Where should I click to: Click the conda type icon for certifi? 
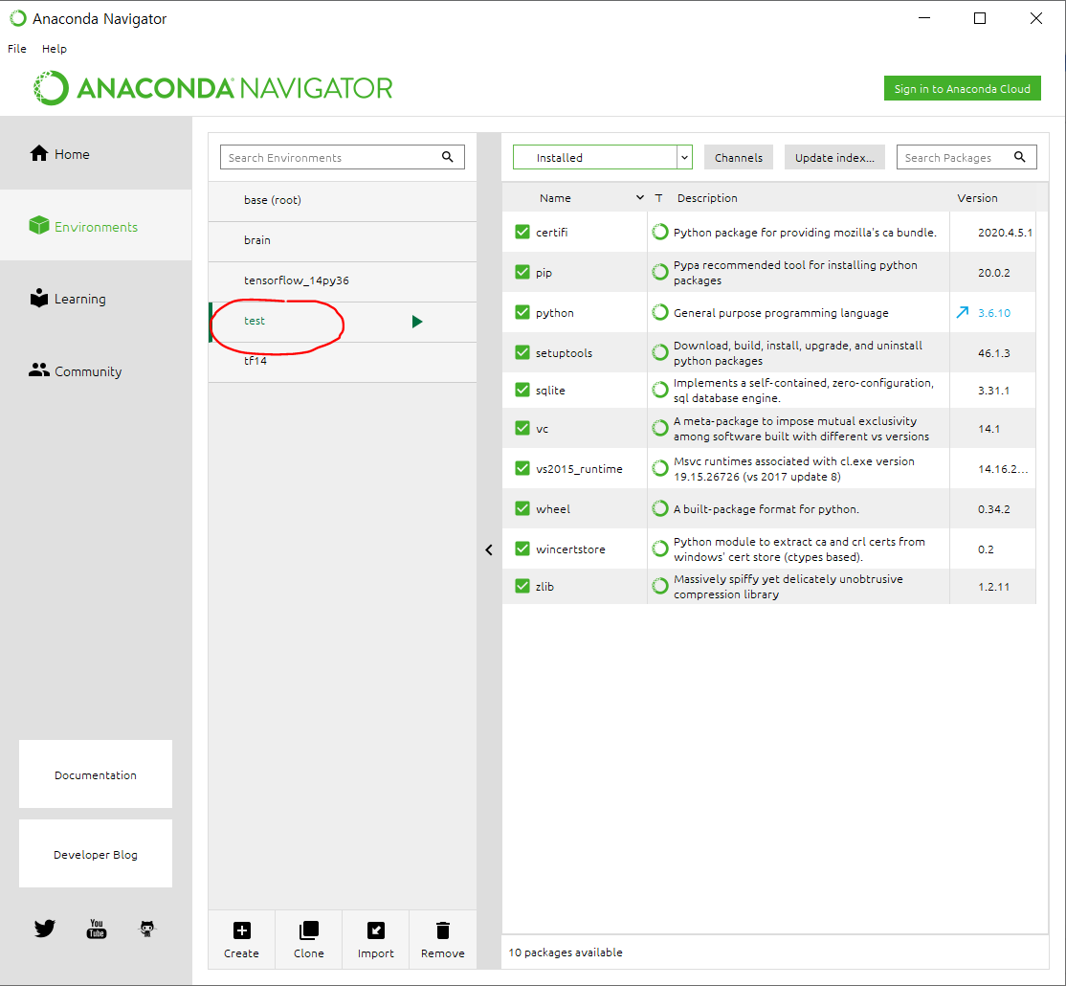point(659,232)
